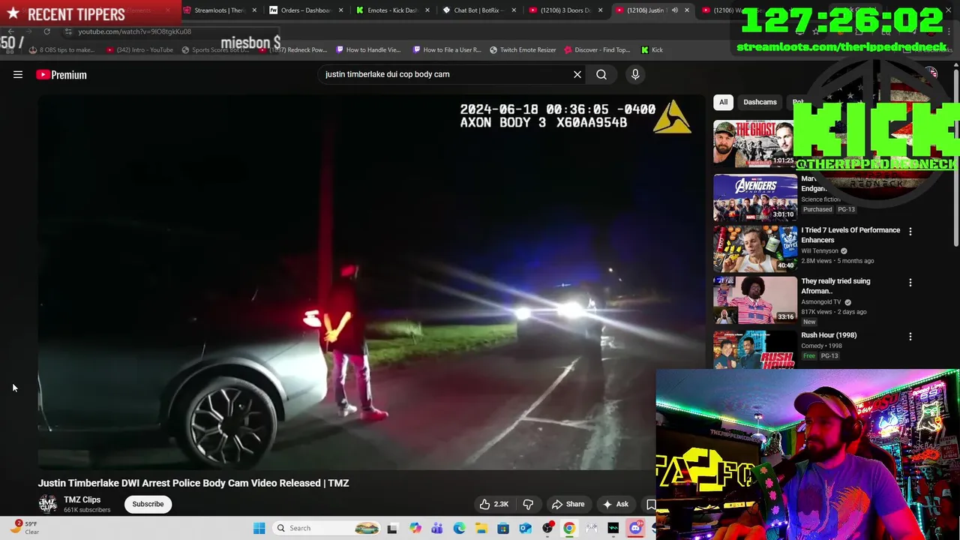Viewport: 960px width, 540px height.
Task: Open the Afroman video thumbnail
Action: tap(755, 299)
